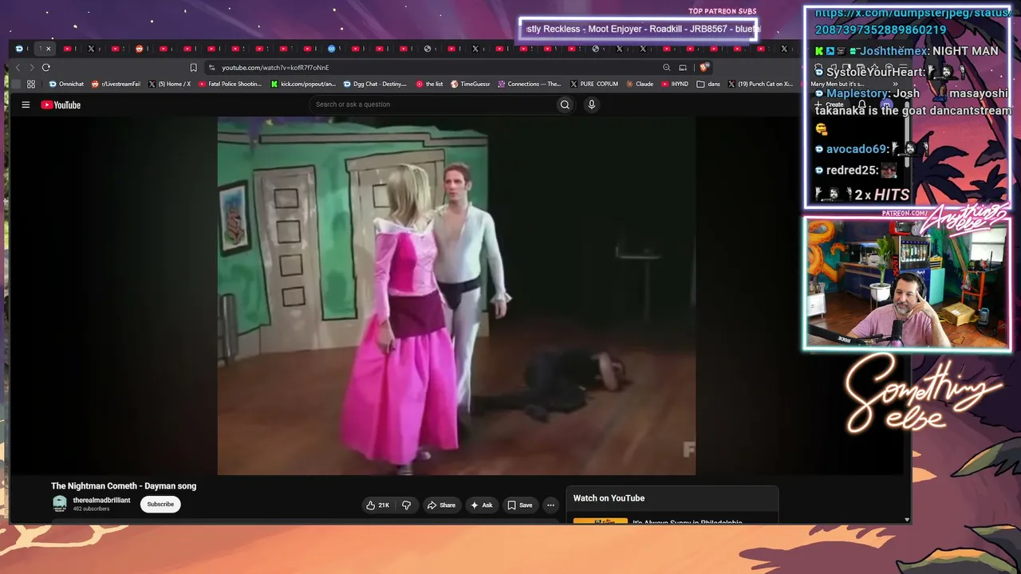Screen dimensions: 1021x574
Task: Reload the page in the browser
Action: (x=45, y=68)
